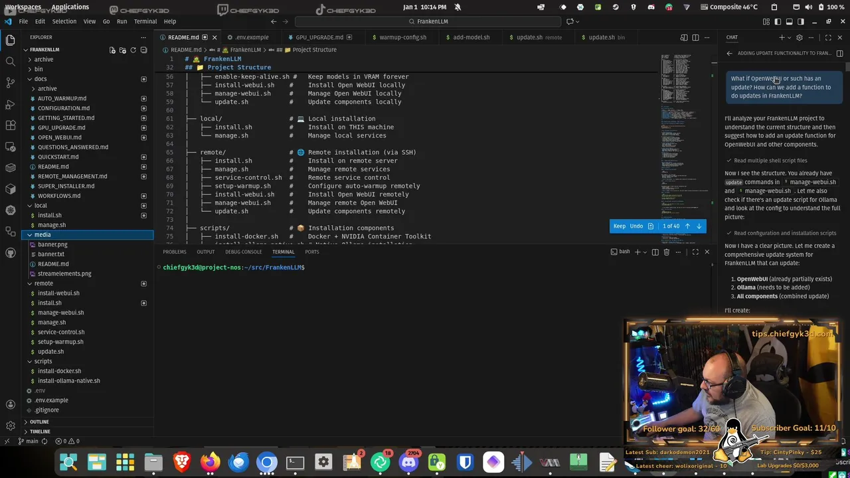Open the Extensions view
Viewport: 850px width, 478px height.
point(10,125)
